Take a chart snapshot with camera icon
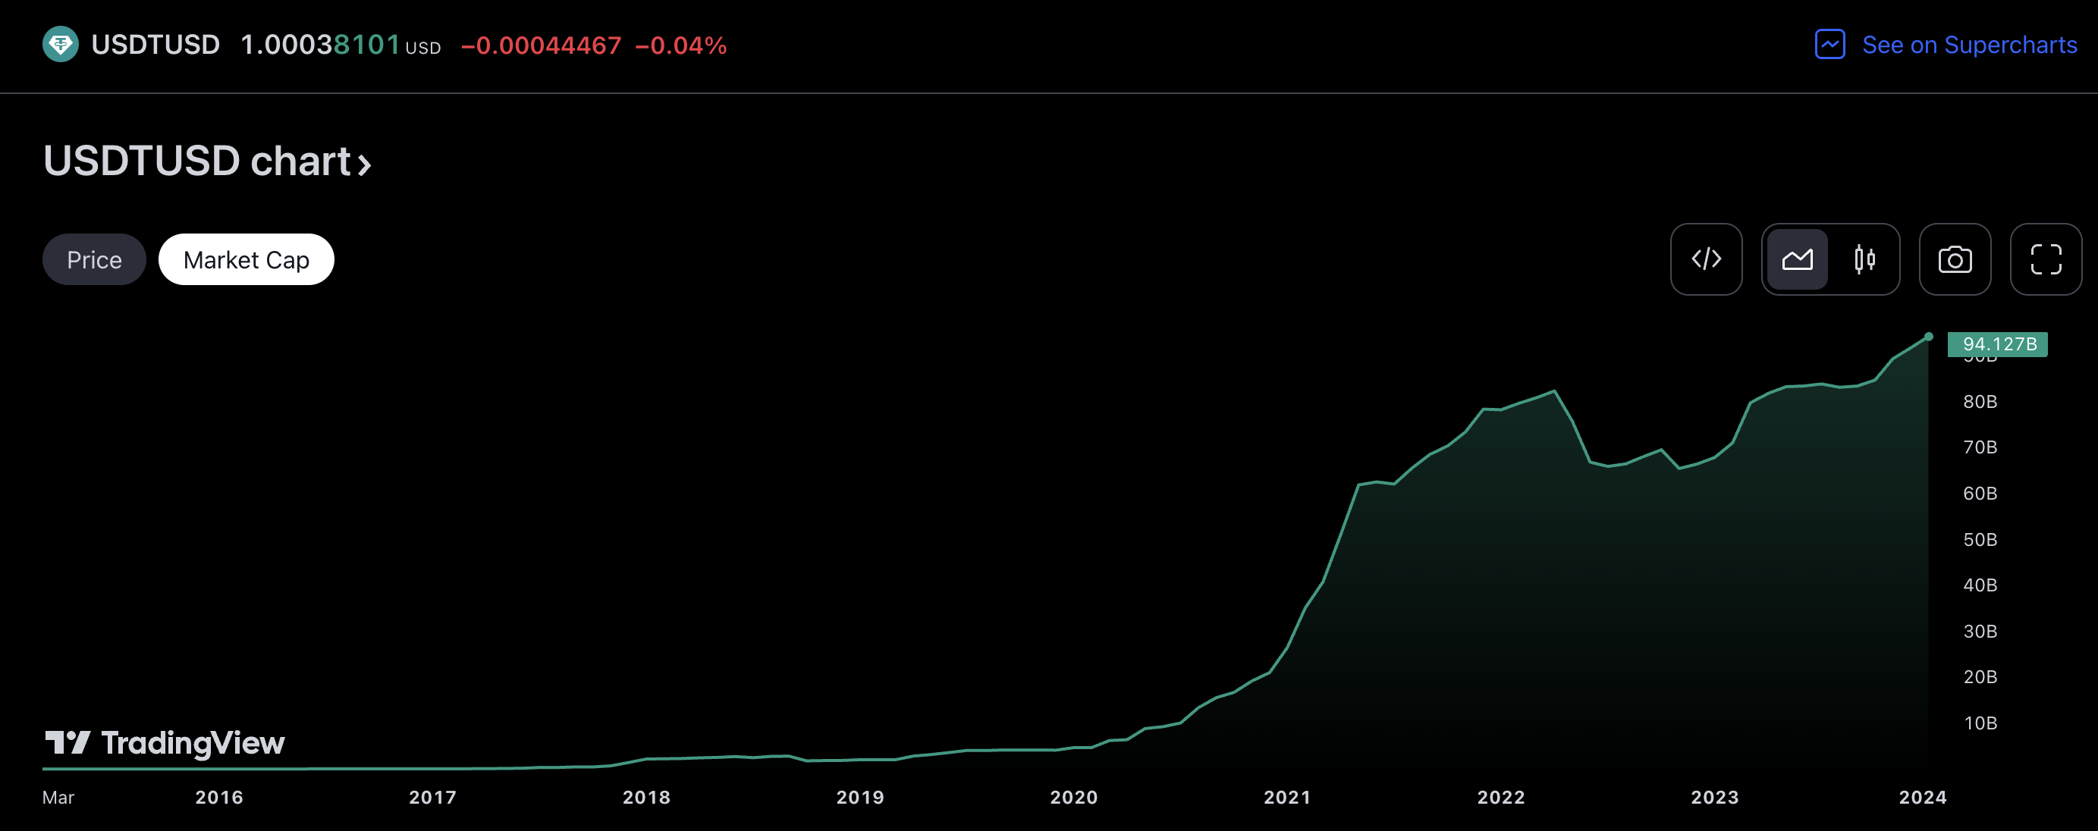Image resolution: width=2098 pixels, height=831 pixels. tap(1955, 259)
